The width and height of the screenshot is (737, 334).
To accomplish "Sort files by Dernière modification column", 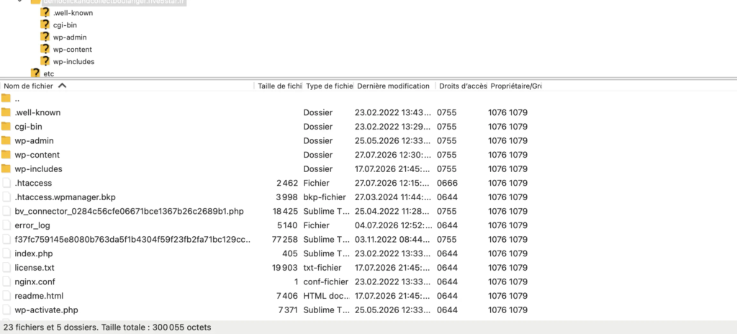I will pos(394,86).
